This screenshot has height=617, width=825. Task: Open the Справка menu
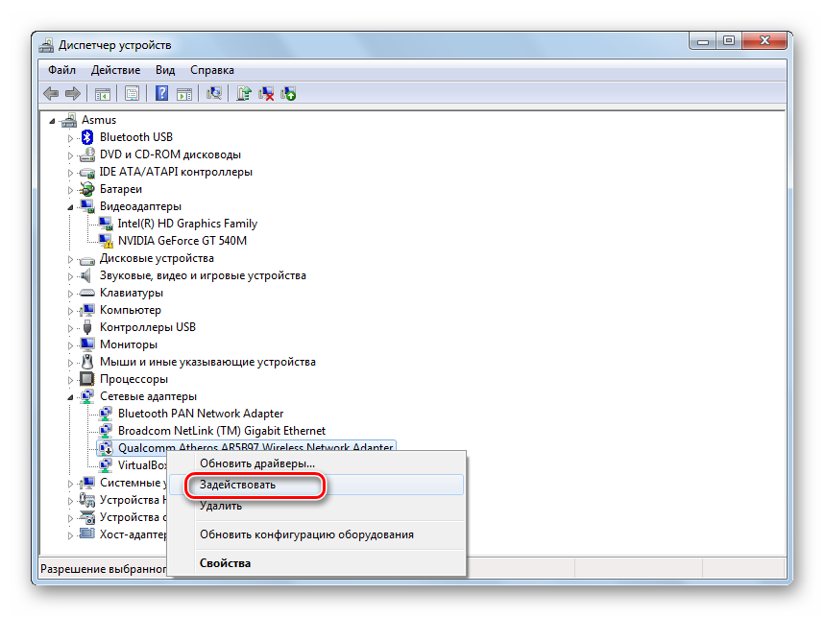[211, 70]
